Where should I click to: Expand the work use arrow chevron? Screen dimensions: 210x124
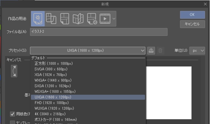pos(114,19)
